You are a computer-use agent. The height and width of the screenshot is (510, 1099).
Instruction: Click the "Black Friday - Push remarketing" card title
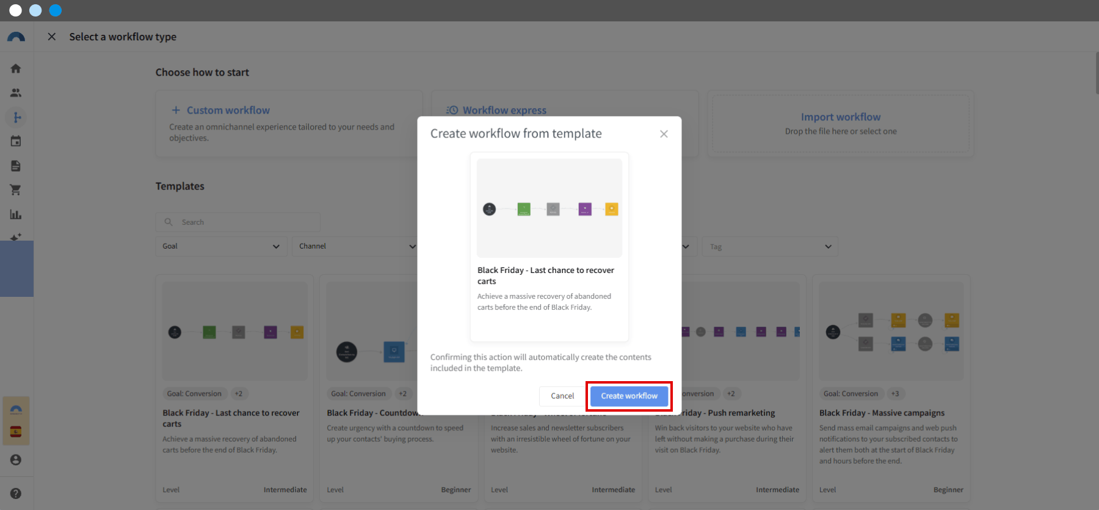(715, 413)
